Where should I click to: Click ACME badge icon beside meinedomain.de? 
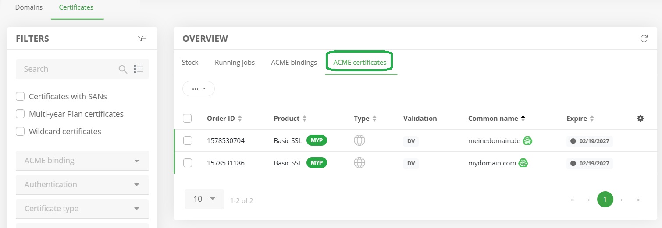point(528,140)
